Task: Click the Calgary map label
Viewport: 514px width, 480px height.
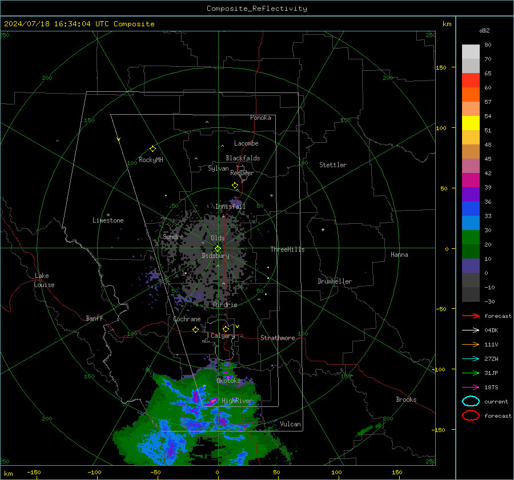Action: point(223,336)
